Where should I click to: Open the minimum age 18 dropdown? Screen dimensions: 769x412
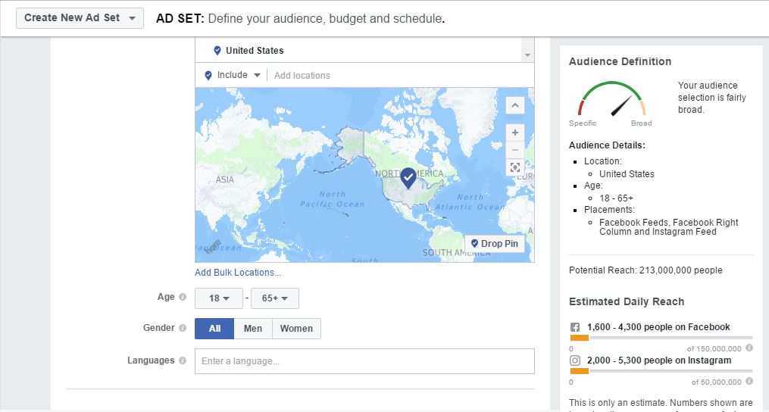pos(219,298)
